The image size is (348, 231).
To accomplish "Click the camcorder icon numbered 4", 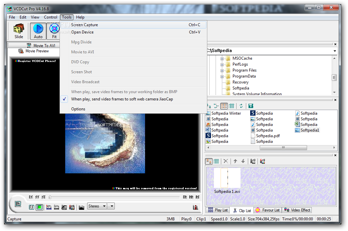I will [x=72, y=207].
